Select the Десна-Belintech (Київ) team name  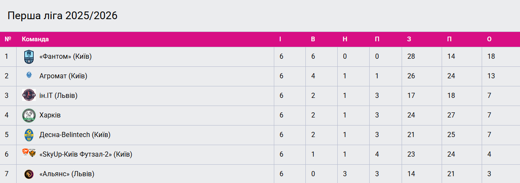75,135
